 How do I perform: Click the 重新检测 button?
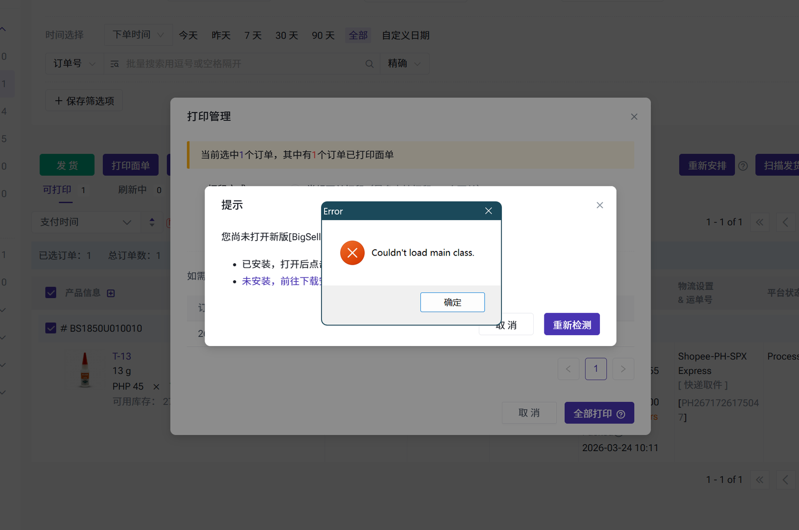click(x=572, y=324)
